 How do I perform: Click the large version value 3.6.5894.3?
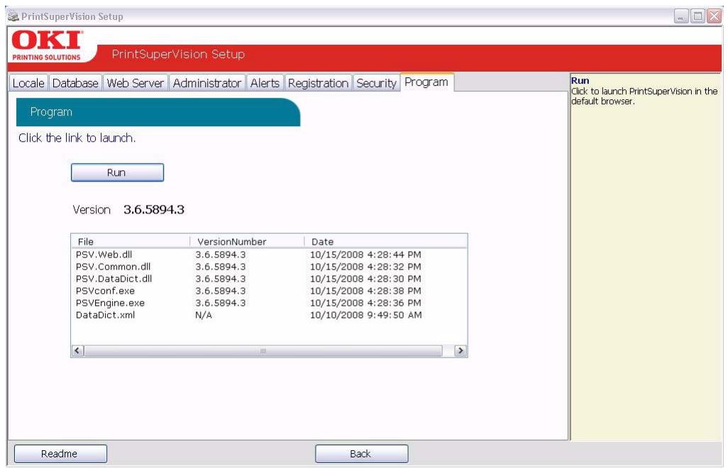click(x=154, y=210)
